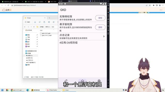The width and height of the screenshot is (165, 92).
Task: Click Chrome back arrow
Action: 2,5
